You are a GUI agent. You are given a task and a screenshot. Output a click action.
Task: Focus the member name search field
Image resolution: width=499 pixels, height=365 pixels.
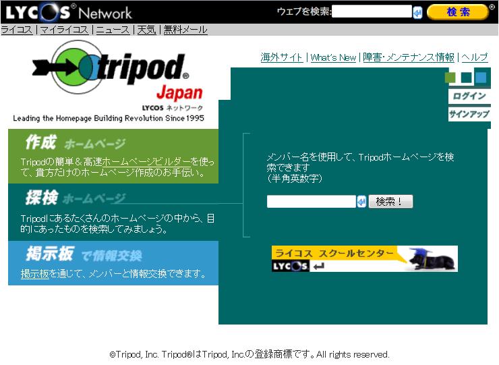(311, 202)
